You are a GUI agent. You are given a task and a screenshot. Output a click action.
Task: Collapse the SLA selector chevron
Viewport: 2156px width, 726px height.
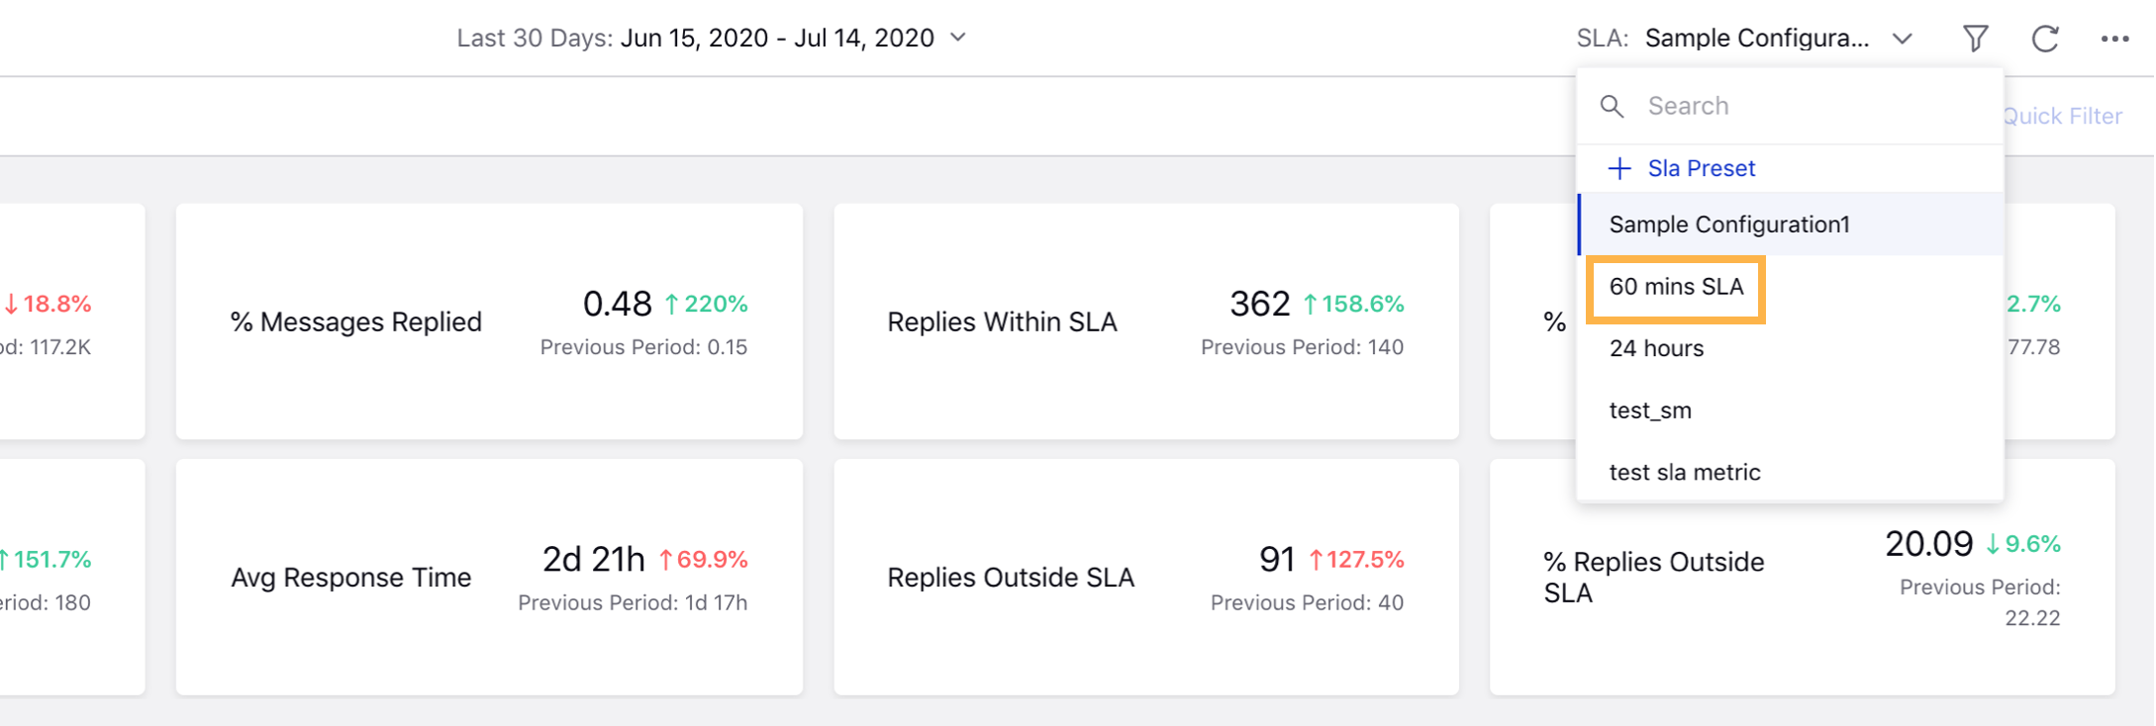click(x=1902, y=39)
